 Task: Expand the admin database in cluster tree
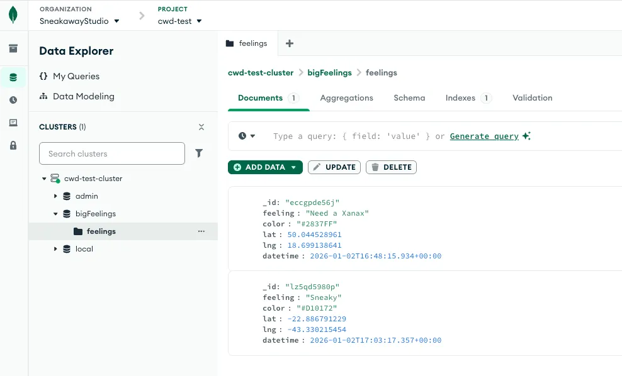tap(55, 196)
